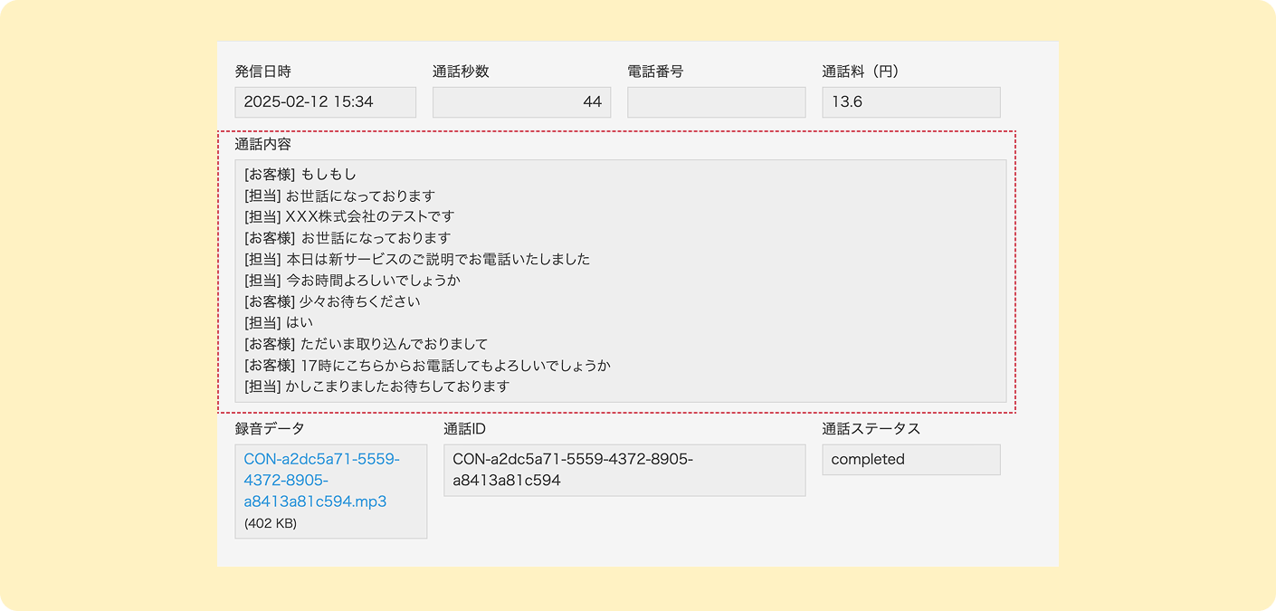Viewport: 1276px width, 611px height.
Task: Click the 電話番号 label
Action: pos(655,72)
